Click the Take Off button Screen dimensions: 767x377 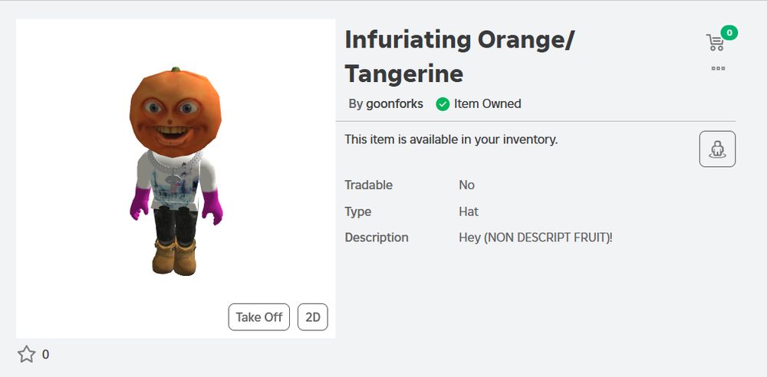tap(258, 317)
